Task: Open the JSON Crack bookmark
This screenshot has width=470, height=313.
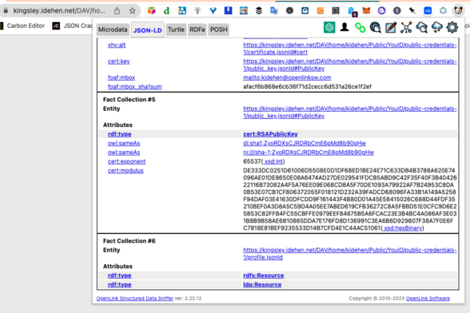Action: coord(72,26)
